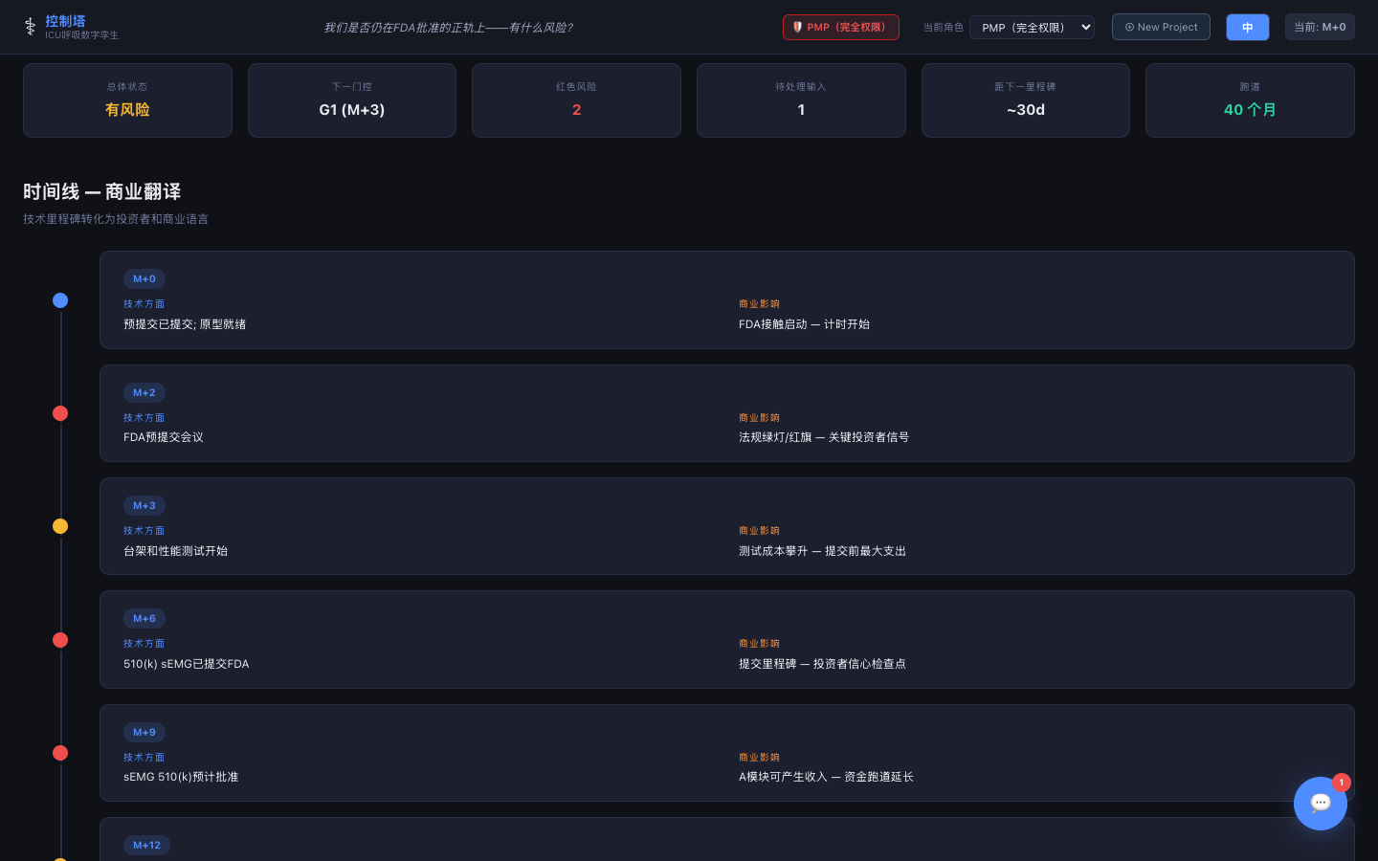Click the text 预提交已提交; 原型就绪
The width and height of the screenshot is (1378, 861).
(x=185, y=324)
